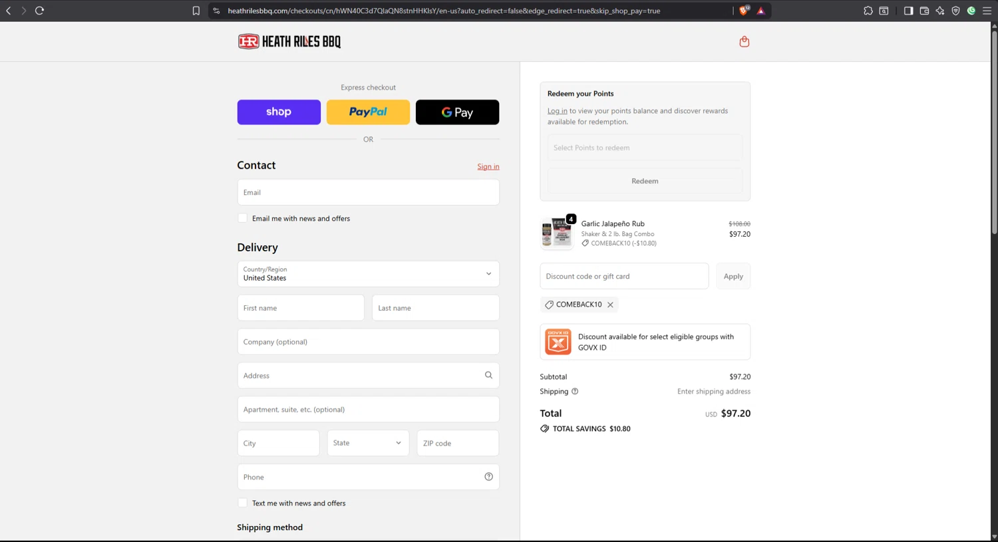Open Brave VPN shield icon

(956, 11)
